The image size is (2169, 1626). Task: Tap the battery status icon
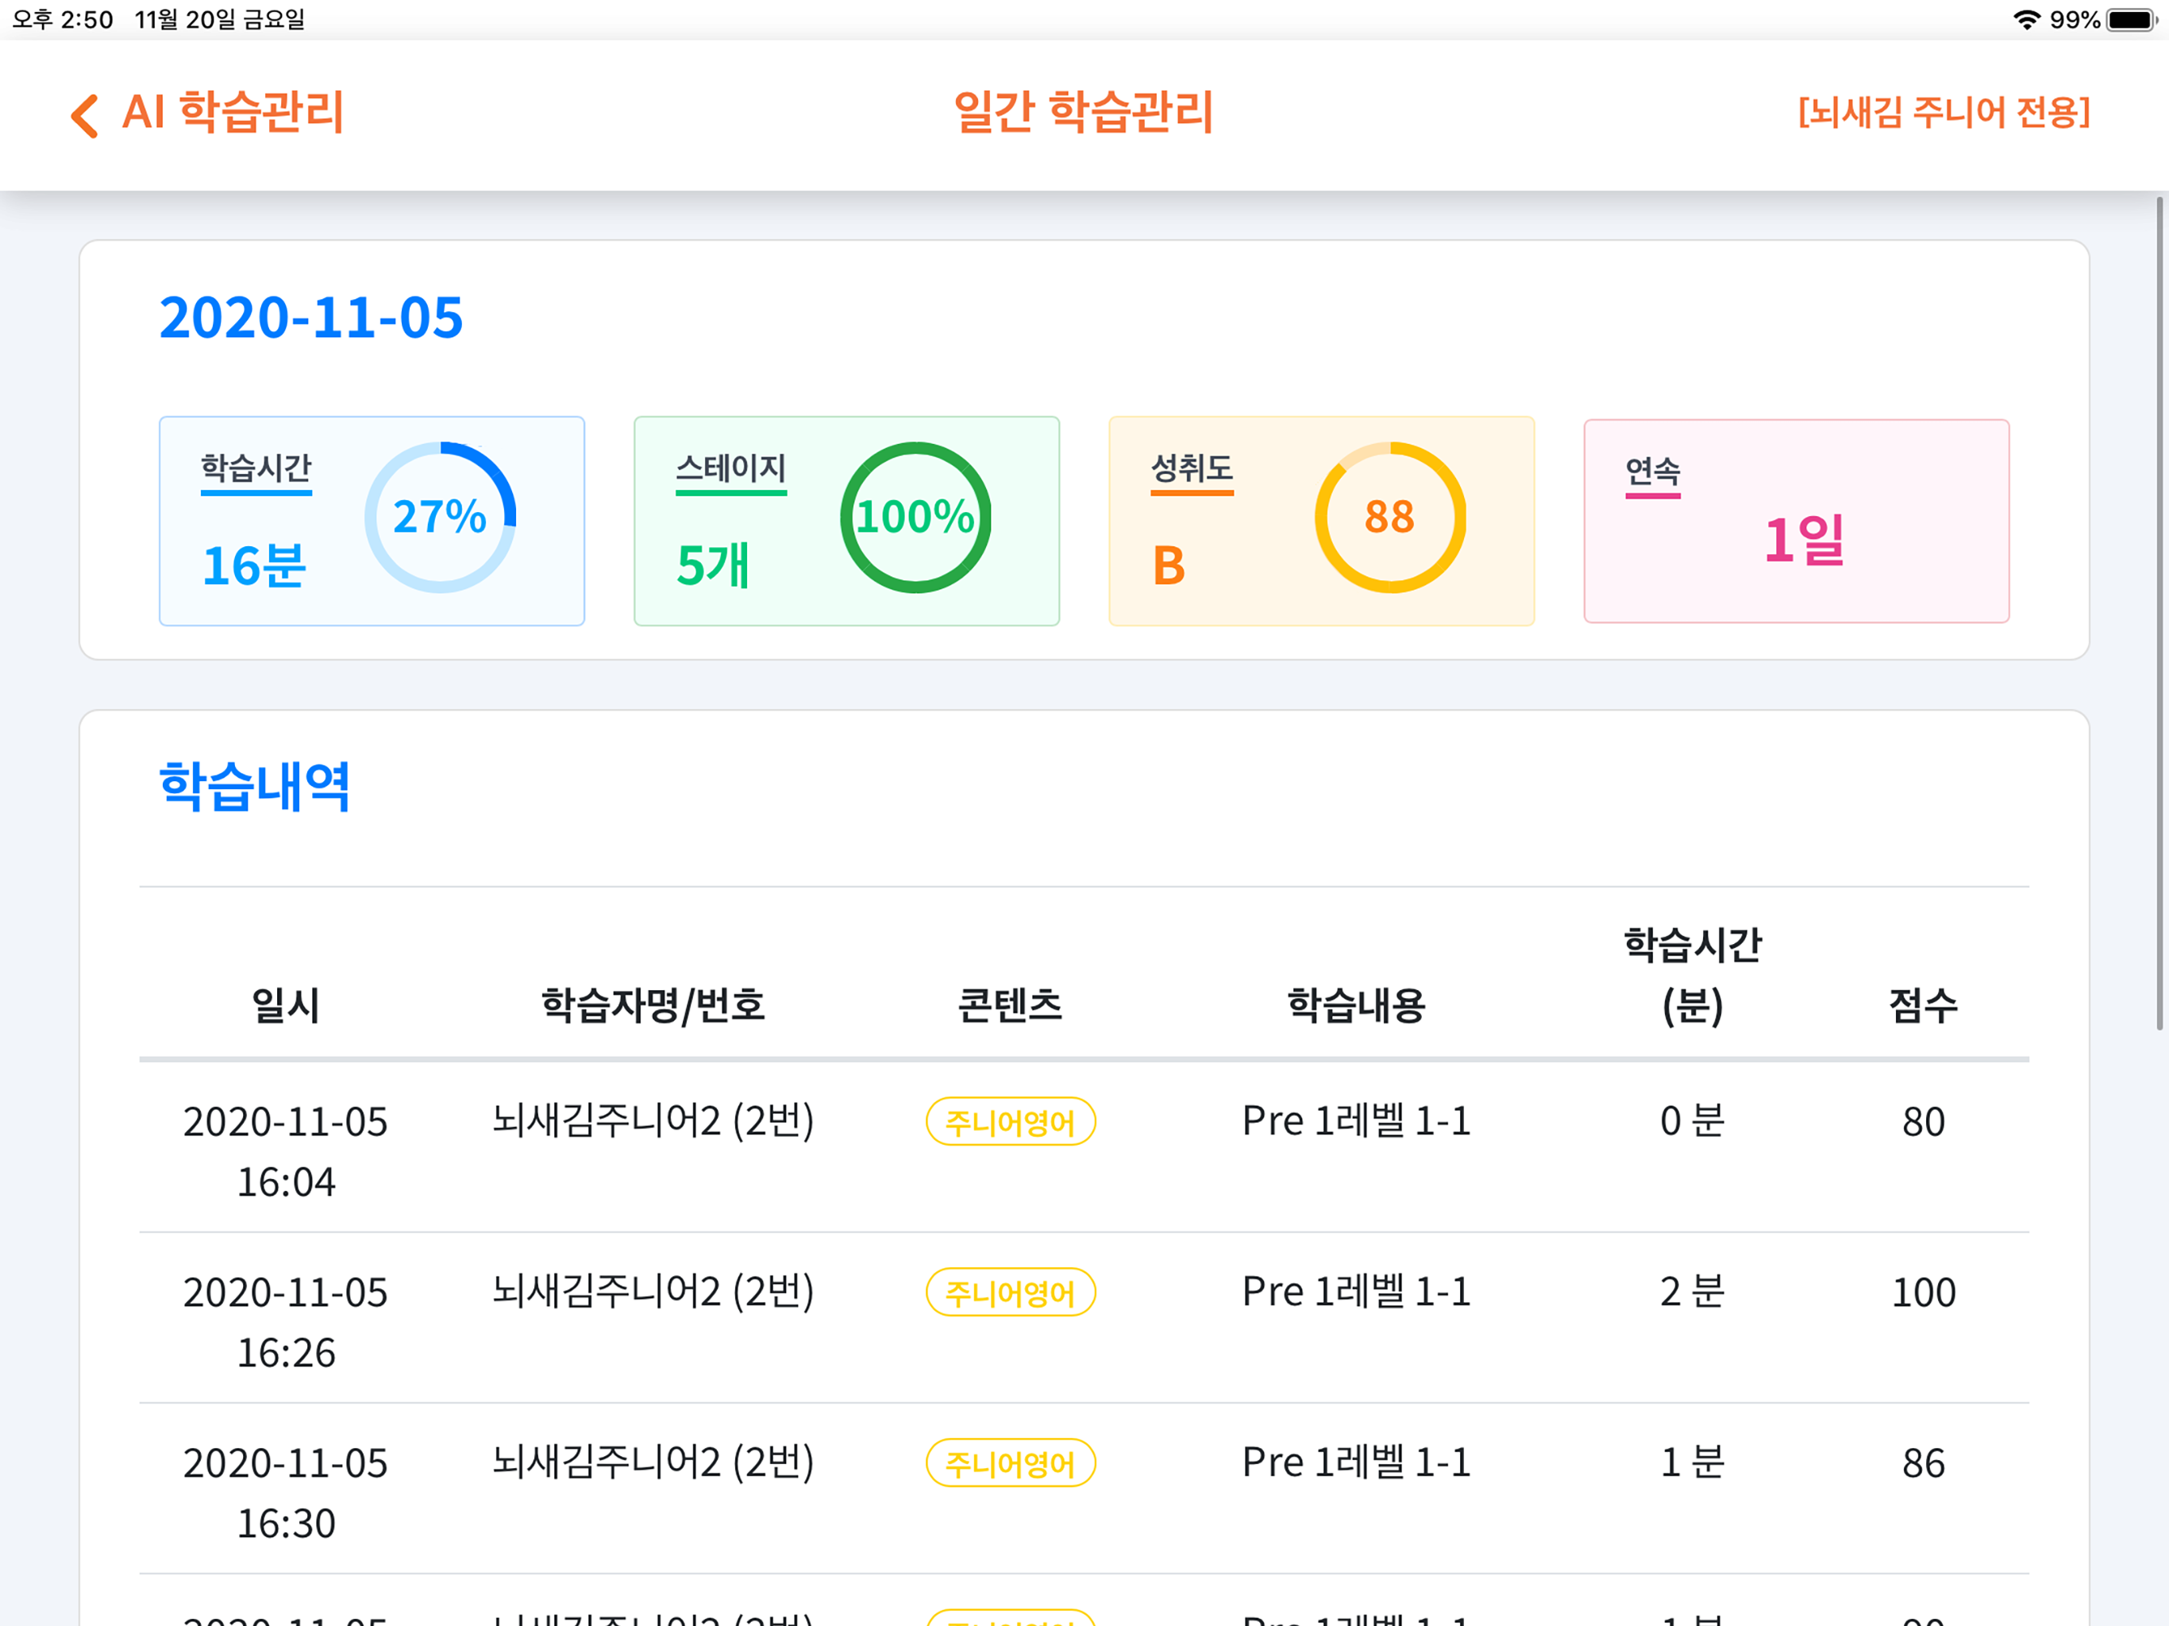point(2130,20)
